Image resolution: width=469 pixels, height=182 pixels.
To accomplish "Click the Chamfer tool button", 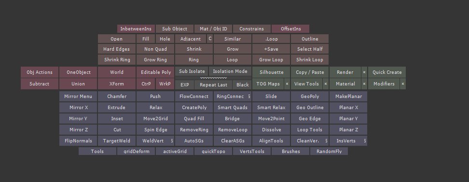I will click(117, 97).
